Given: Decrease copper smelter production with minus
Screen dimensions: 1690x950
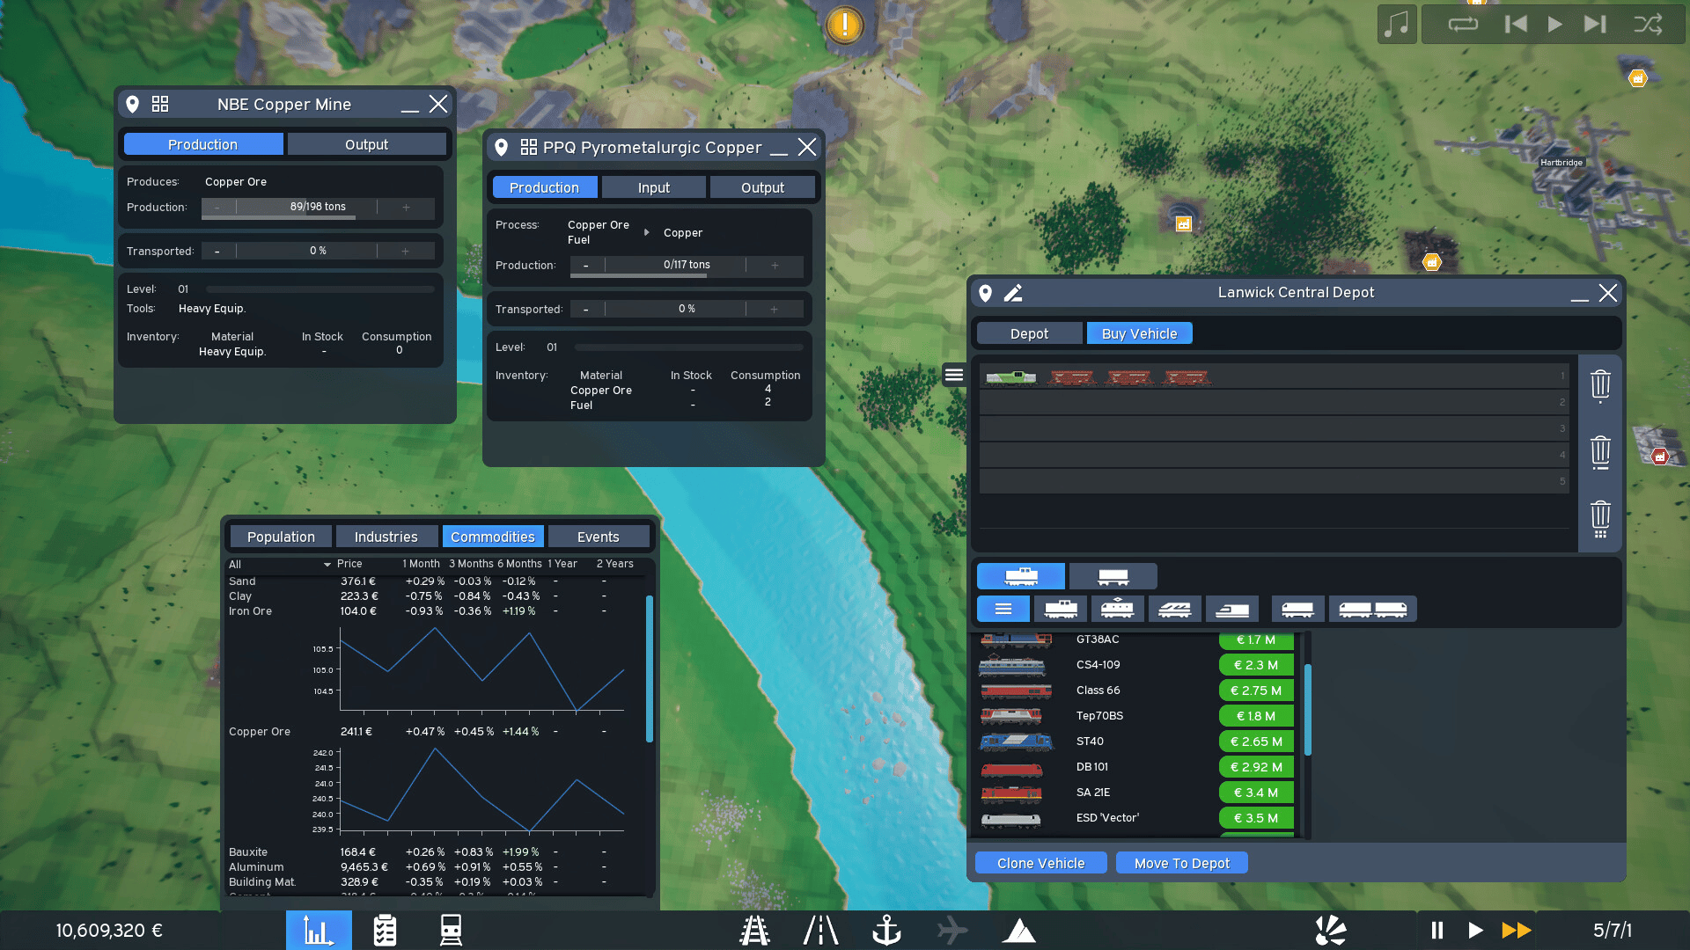Looking at the screenshot, I should pos(586,265).
